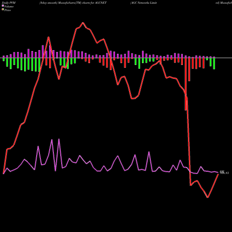Image resolution: width=232 pixels, height=232 pixels.
Task: Click the price value label ending in 6.85
Action: [225, 173]
